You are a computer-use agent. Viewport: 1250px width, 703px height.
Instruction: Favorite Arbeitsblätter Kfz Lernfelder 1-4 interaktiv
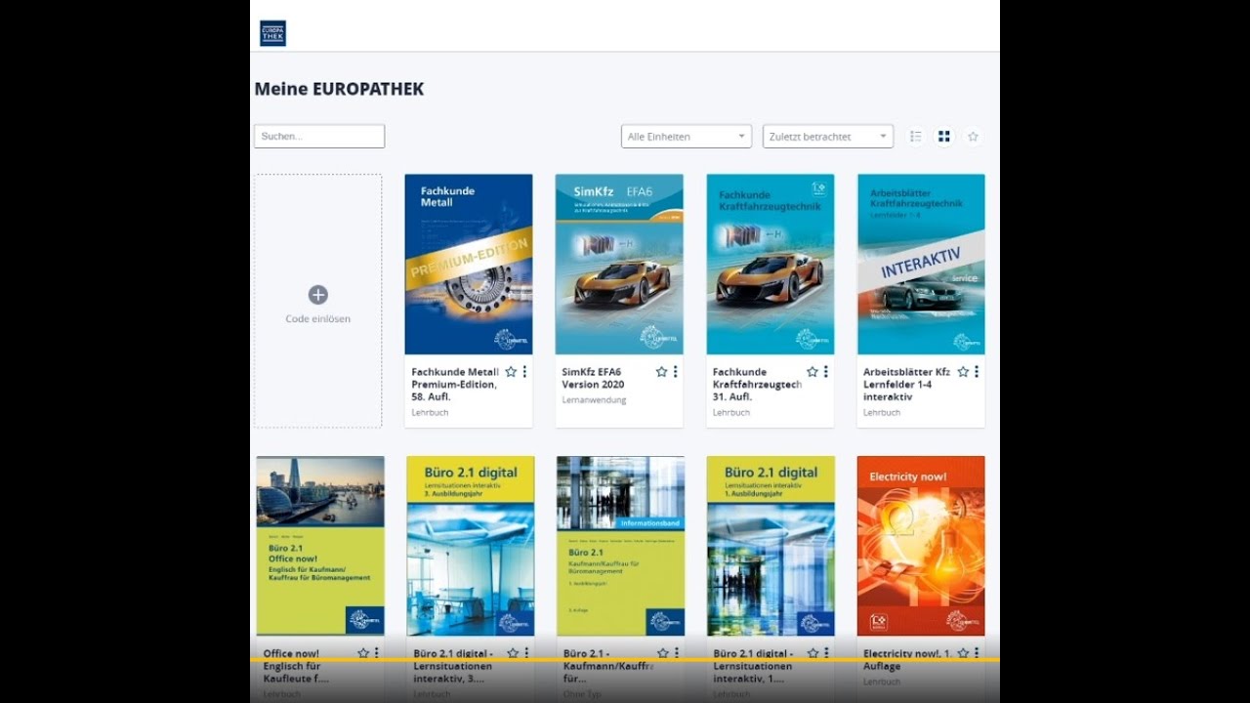pyautogui.click(x=963, y=372)
